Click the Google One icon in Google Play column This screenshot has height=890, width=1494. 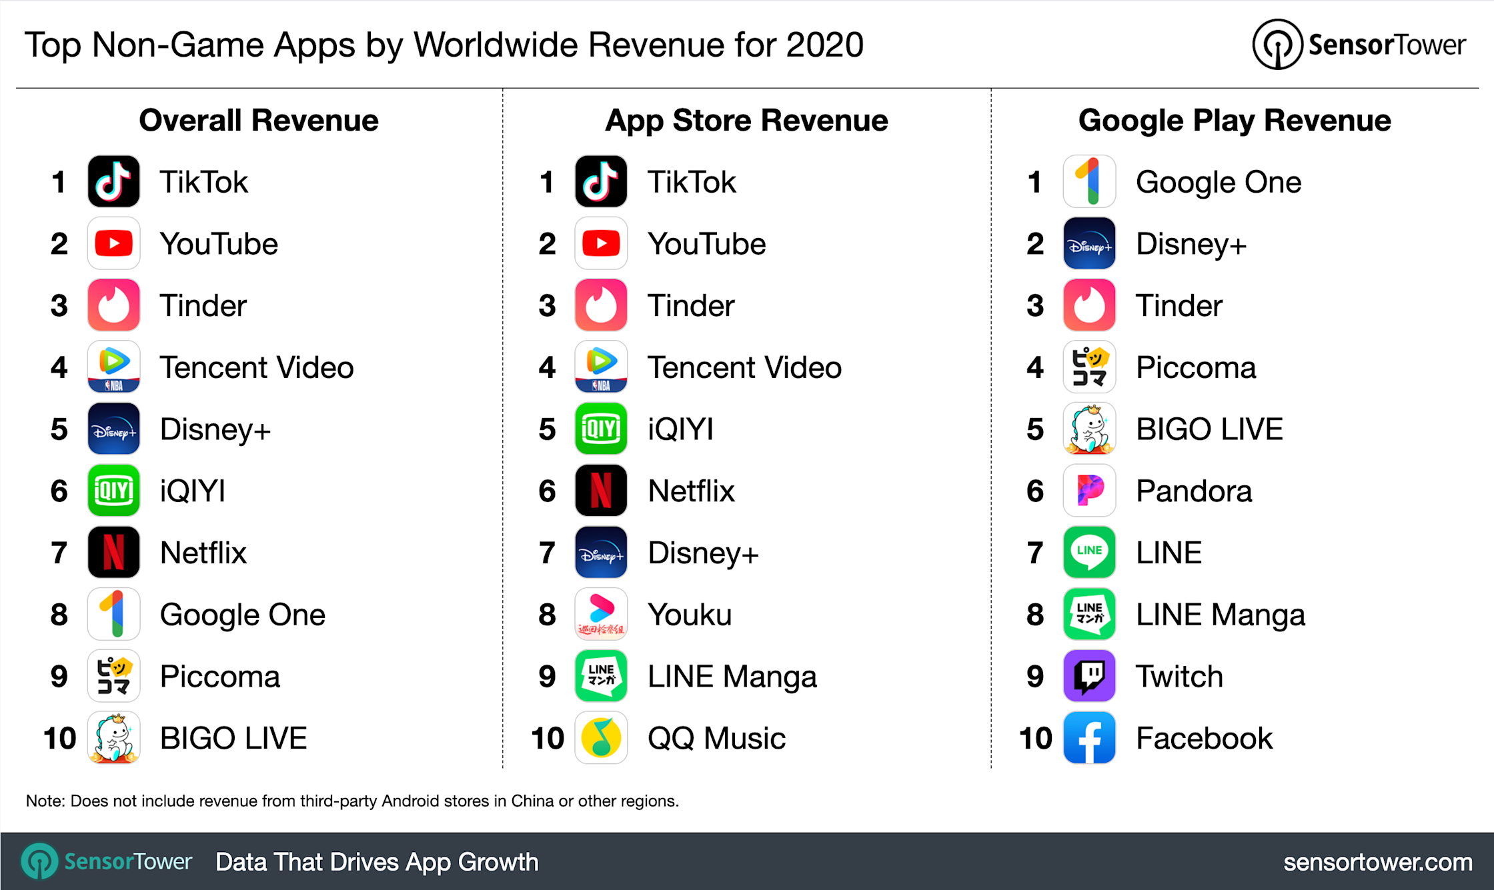pyautogui.click(x=1088, y=181)
